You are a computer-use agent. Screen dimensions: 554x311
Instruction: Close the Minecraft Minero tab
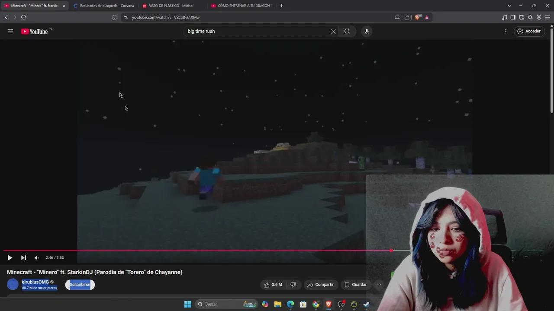tap(64, 6)
